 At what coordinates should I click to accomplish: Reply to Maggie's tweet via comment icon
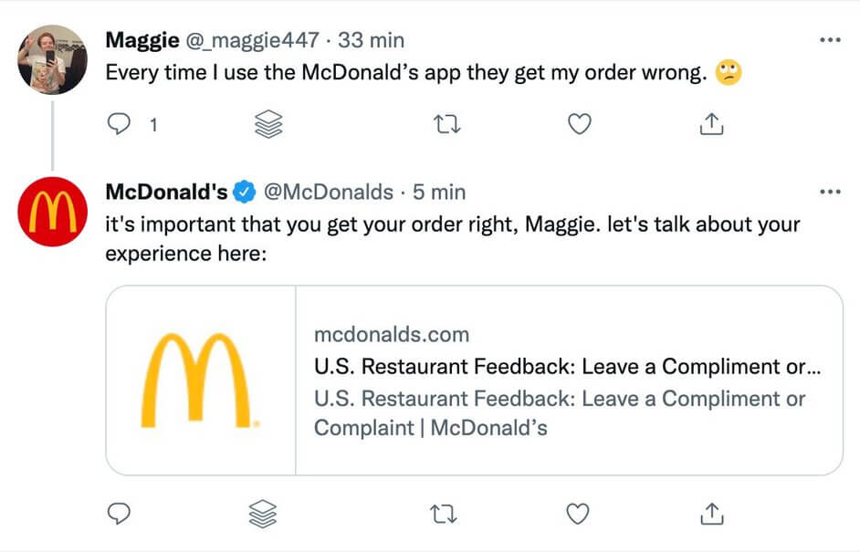coord(119,124)
